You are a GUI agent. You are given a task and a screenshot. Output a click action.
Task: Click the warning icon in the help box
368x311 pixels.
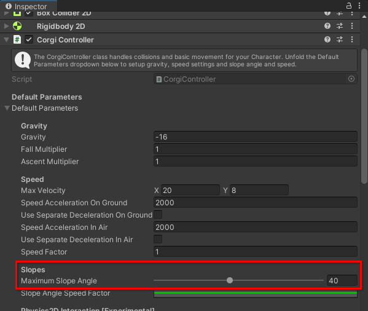tap(23, 60)
